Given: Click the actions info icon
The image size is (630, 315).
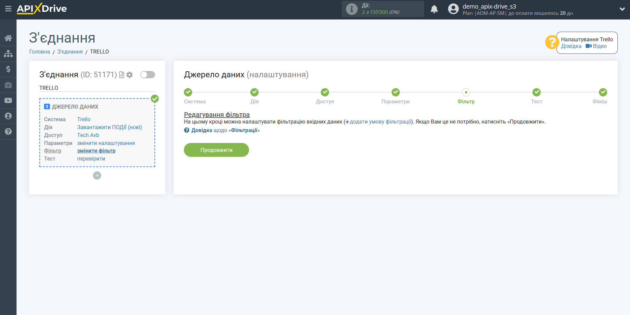Looking at the screenshot, I should tap(352, 9).
